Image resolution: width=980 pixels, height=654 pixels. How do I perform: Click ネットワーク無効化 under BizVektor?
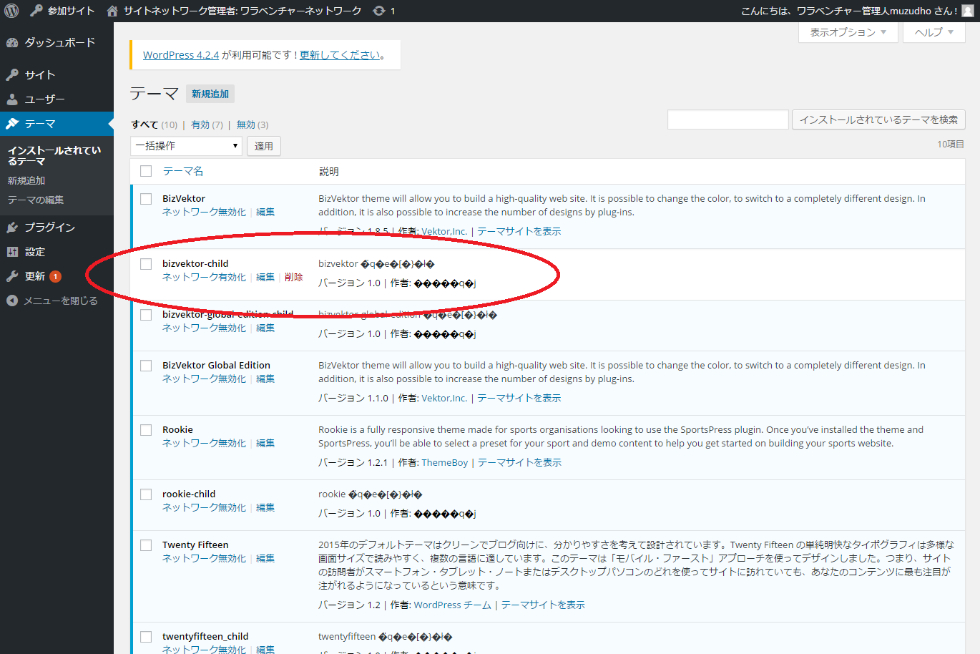(x=204, y=213)
